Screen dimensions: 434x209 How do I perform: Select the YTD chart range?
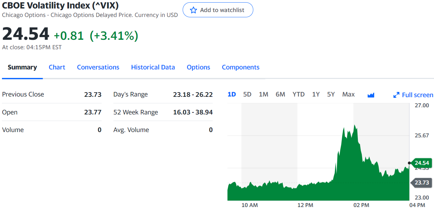[299, 94]
